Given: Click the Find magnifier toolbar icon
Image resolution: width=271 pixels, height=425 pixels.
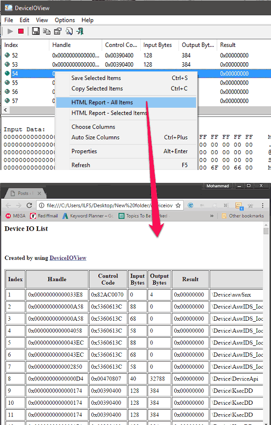Looking at the screenshot, I should [x=69, y=32].
